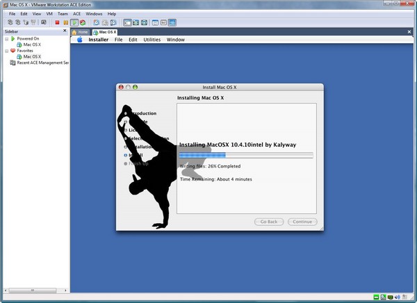The height and width of the screenshot is (303, 417).
Task: Close the Sidebar panel with its X
Action: click(x=65, y=31)
